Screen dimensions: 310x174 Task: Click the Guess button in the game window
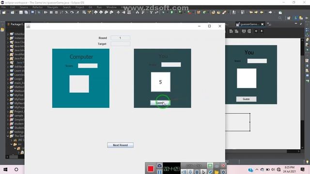(160, 103)
